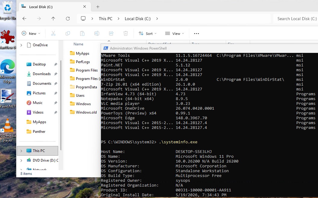Select the Users folder
Screen dimensions: 318x198
[80, 96]
